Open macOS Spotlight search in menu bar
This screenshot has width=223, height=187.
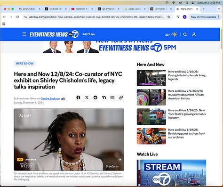pos(187,3)
